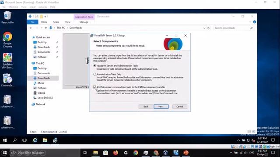Image resolution: width=280 pixels, height=157 pixels.
Task: Open ChromeSetup desktop icon
Action: pyautogui.click(x=7, y=80)
